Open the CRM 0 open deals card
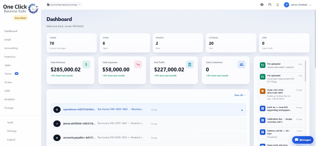 284,43
